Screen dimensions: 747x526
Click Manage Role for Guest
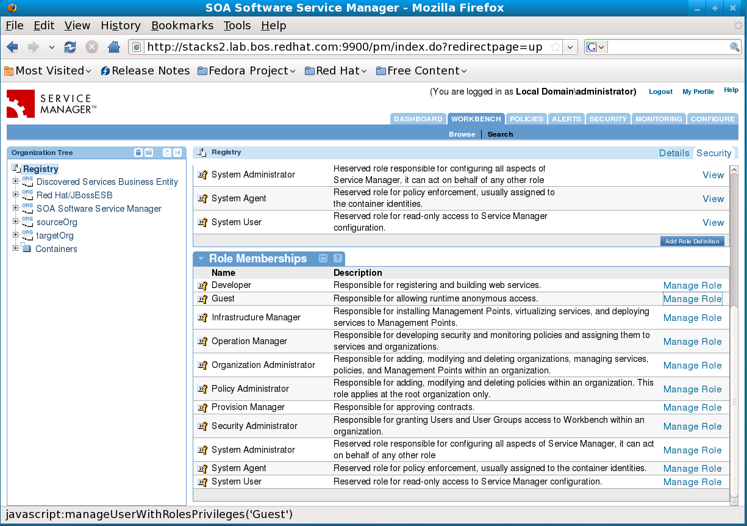[692, 298]
